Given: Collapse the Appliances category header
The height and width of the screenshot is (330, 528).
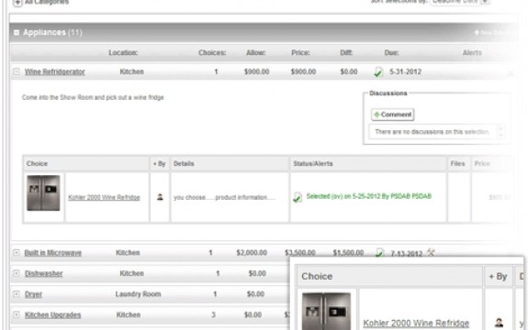Looking at the screenshot, I should pyautogui.click(x=17, y=33).
